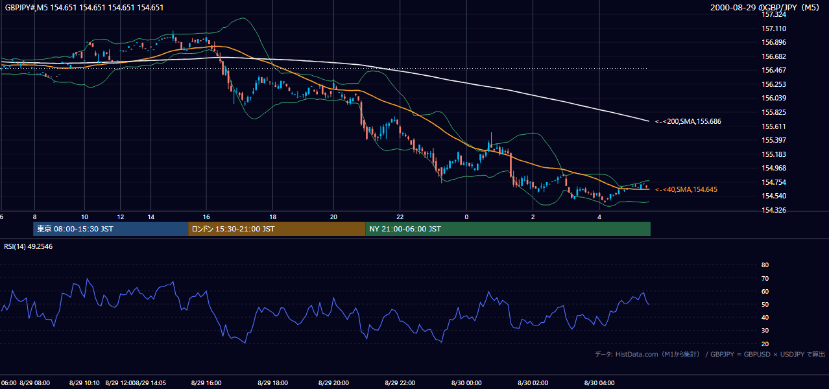The height and width of the screenshot is (389, 829).
Task: Click the price axis label 155.183
Action: pos(774,154)
